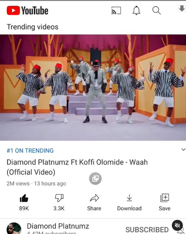Click the gray download arrow at top corner
Image resolution: width=186 pixels, height=234 pixels.
(182, 9)
